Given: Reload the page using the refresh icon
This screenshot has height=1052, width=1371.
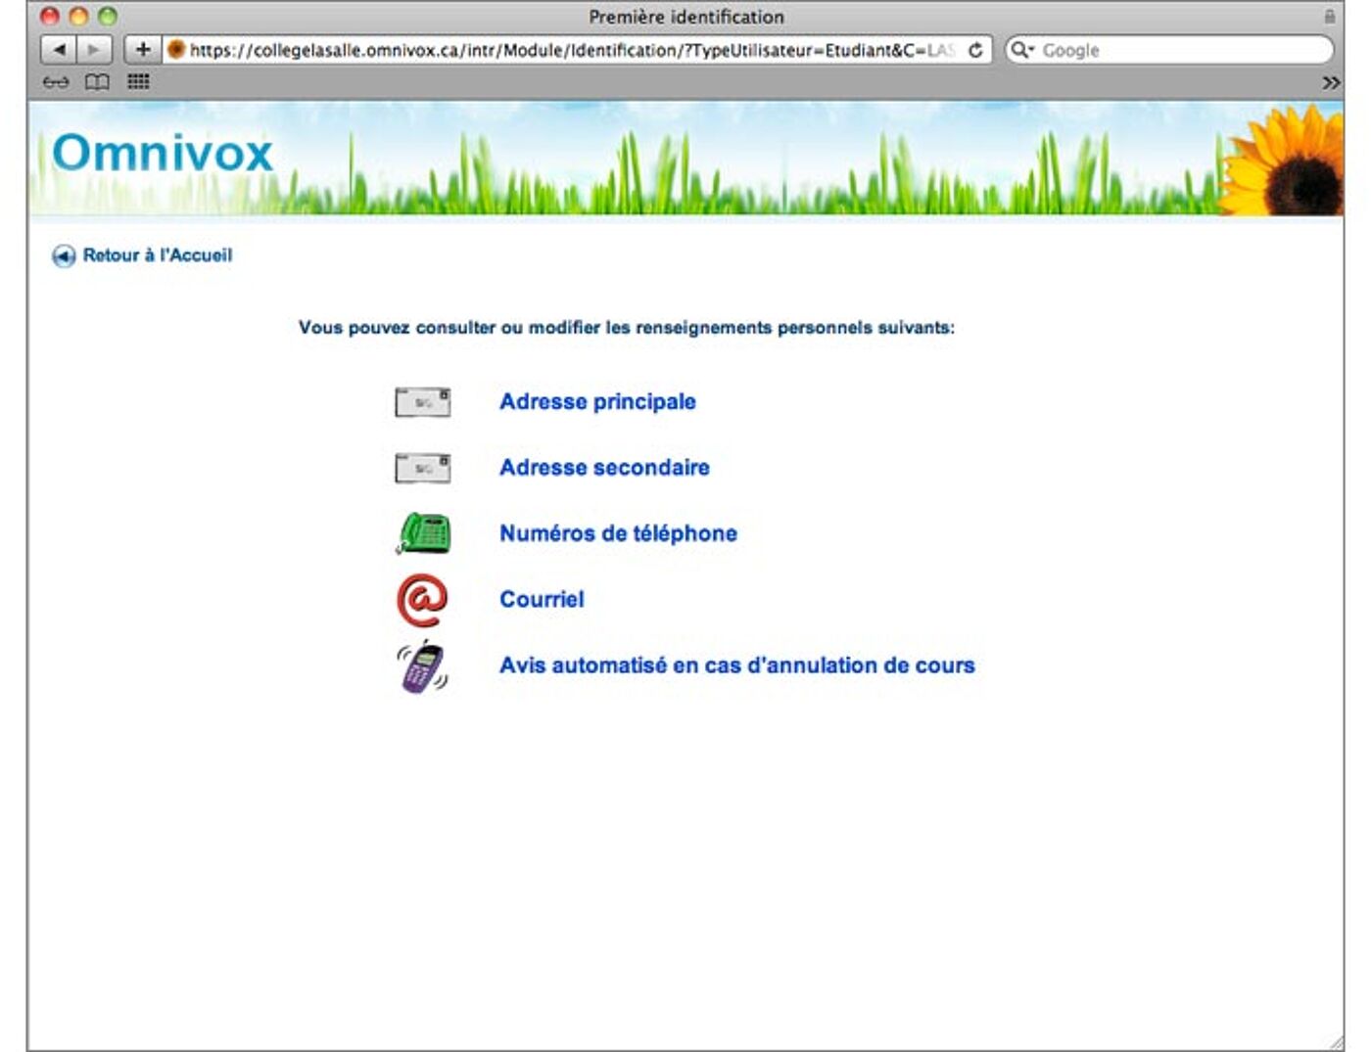Looking at the screenshot, I should click(x=975, y=50).
